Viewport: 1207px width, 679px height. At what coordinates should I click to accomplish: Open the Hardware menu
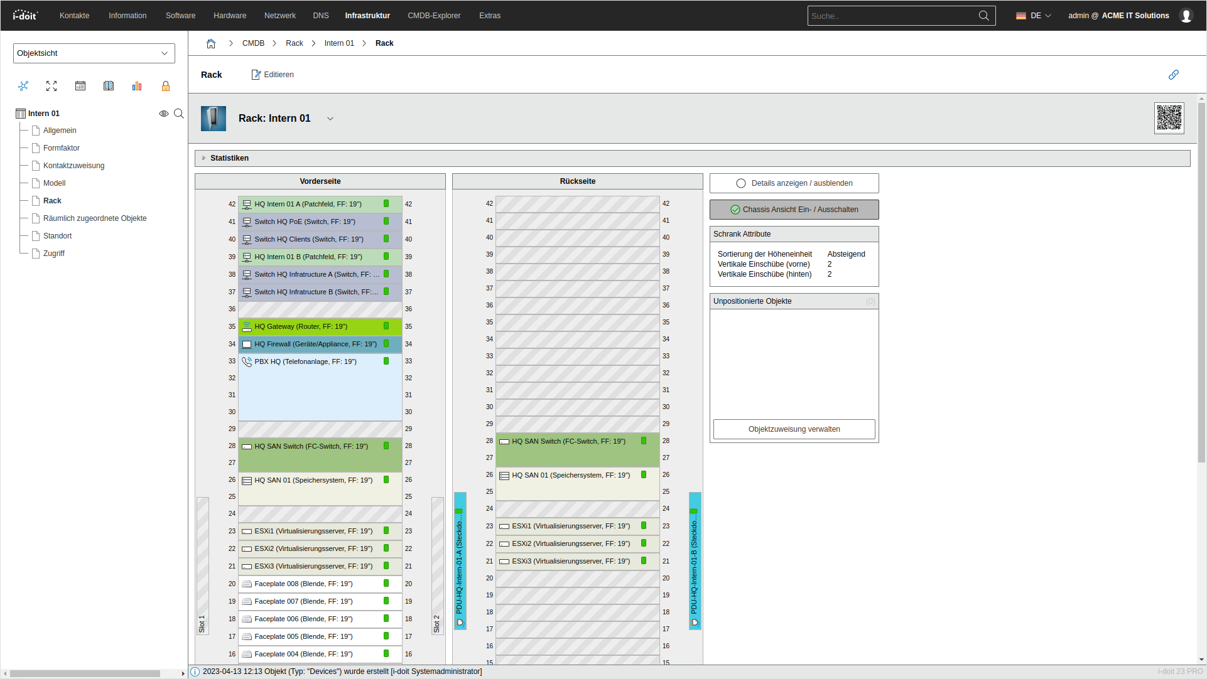(x=230, y=16)
